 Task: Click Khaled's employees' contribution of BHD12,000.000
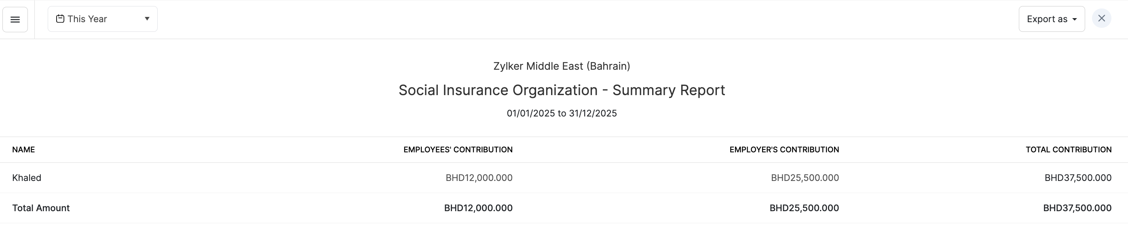click(479, 178)
